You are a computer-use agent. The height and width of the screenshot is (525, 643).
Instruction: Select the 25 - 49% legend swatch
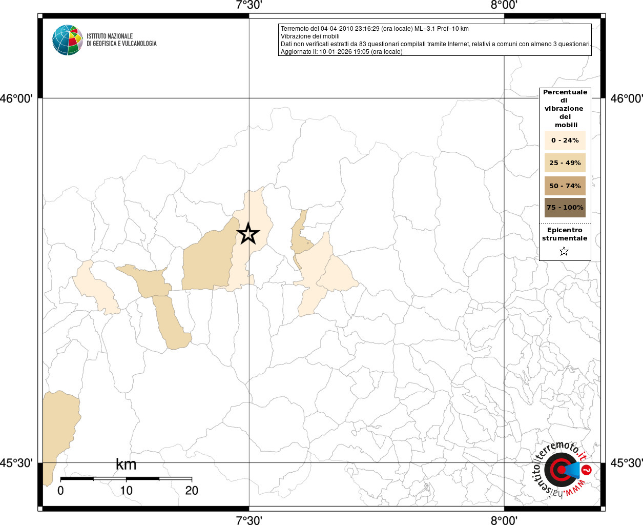click(565, 163)
